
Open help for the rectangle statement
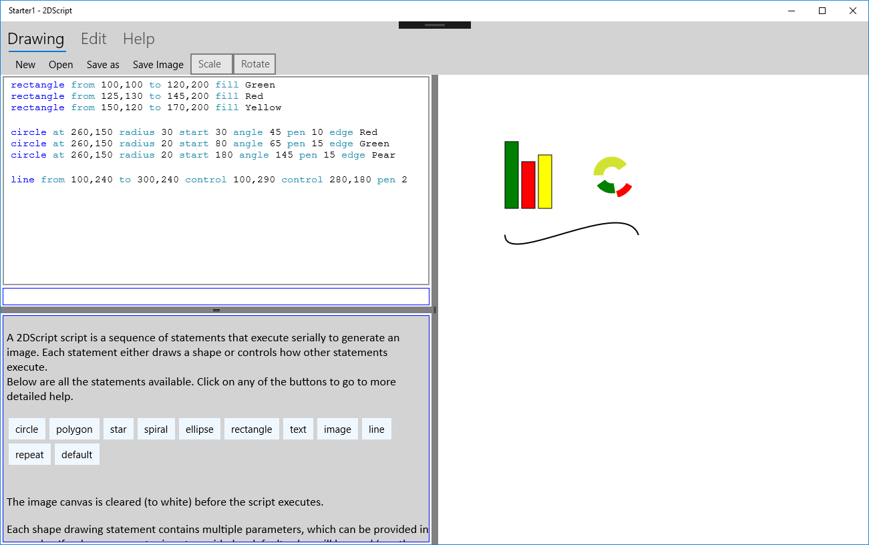coord(251,429)
